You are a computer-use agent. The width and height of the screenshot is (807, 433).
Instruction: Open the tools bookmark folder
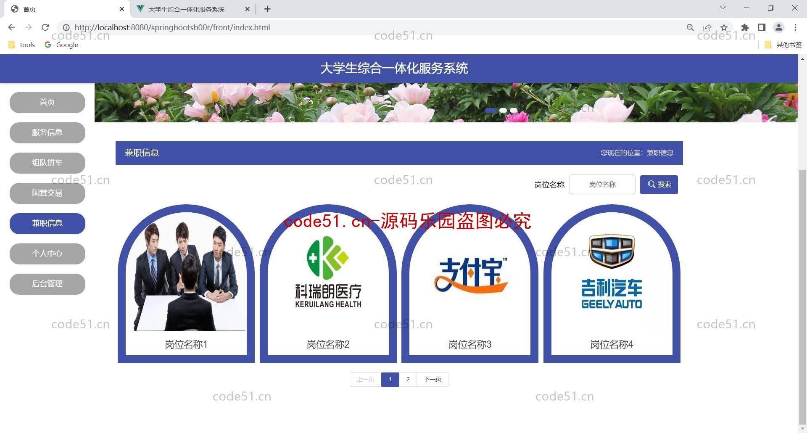pyautogui.click(x=21, y=45)
